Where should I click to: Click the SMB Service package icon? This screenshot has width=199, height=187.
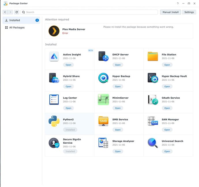pyautogui.click(x=104, y=121)
